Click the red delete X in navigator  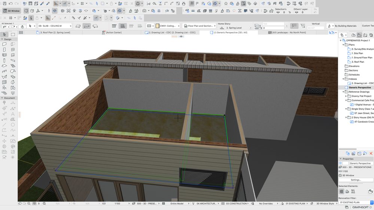(x=371, y=154)
